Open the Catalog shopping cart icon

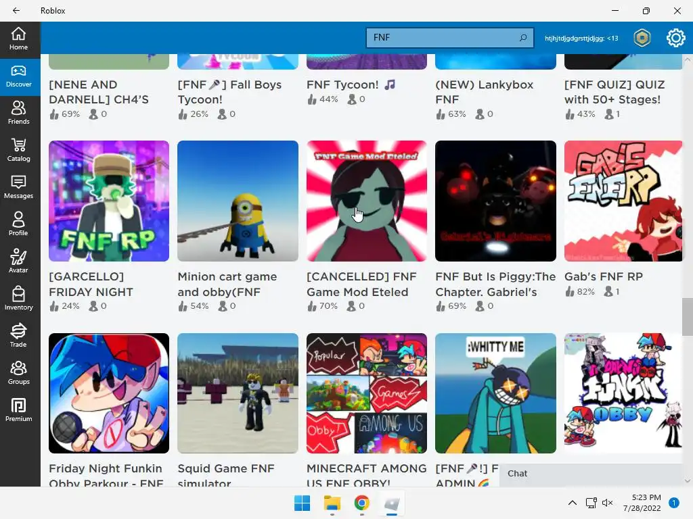[x=18, y=151]
